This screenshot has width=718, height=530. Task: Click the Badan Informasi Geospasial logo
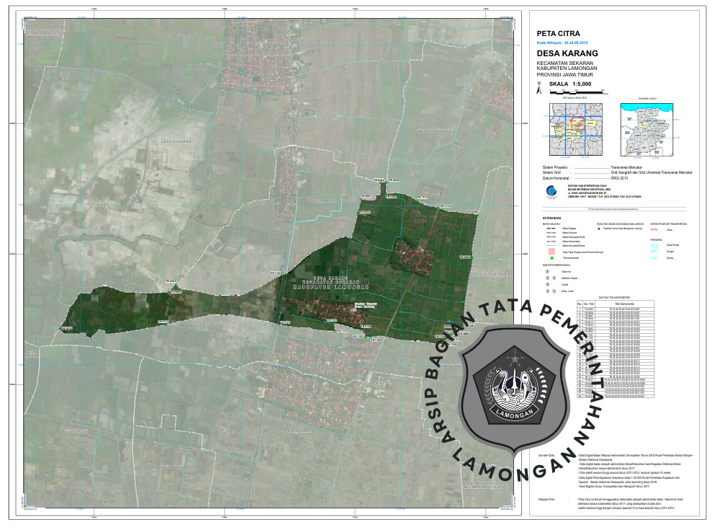(551, 192)
